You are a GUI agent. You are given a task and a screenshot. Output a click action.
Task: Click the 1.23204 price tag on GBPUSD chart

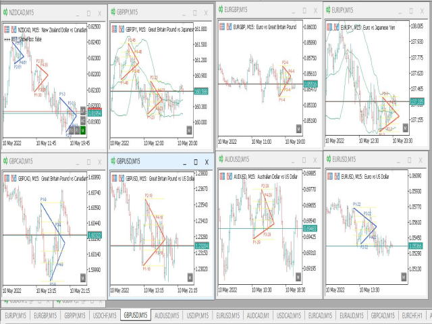[x=202, y=246]
